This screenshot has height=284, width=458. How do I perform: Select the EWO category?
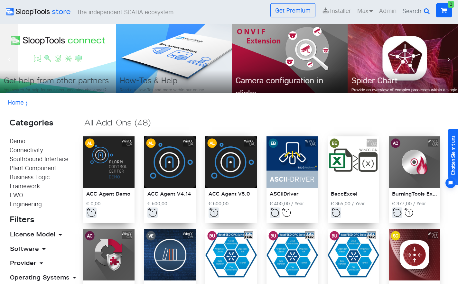pos(16,195)
